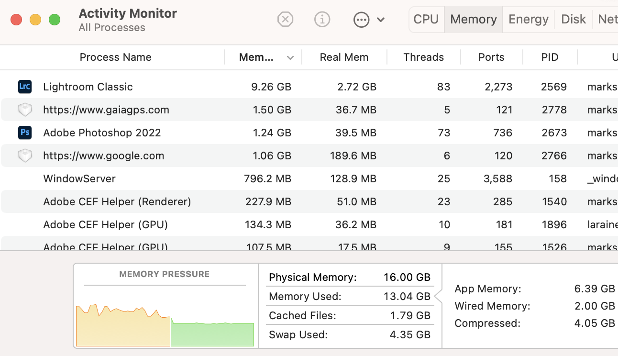Select the WindowServer process
The image size is (618, 356).
(x=79, y=178)
